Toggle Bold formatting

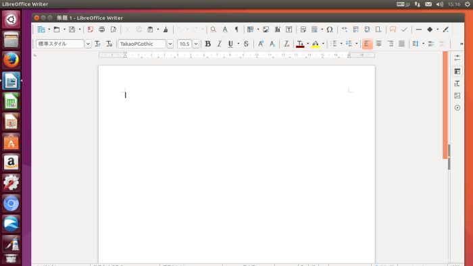click(x=208, y=44)
